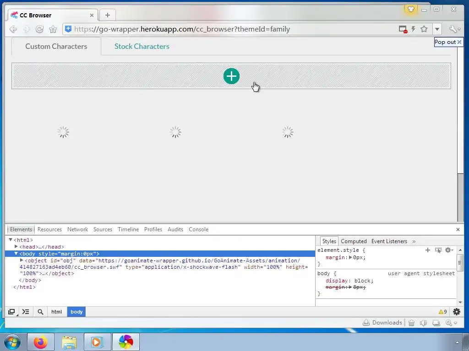Open devtools settings gear icon
The width and height of the screenshot is (469, 351).
click(x=457, y=312)
